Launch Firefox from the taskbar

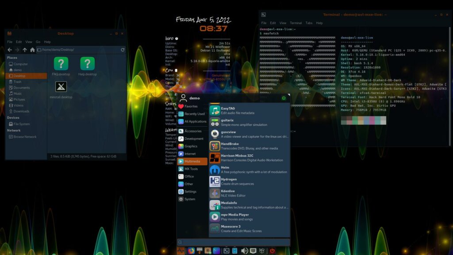[x=191, y=251]
